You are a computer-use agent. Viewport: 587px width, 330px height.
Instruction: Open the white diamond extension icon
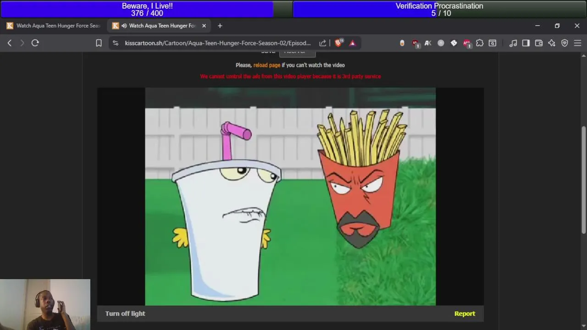pos(454,43)
